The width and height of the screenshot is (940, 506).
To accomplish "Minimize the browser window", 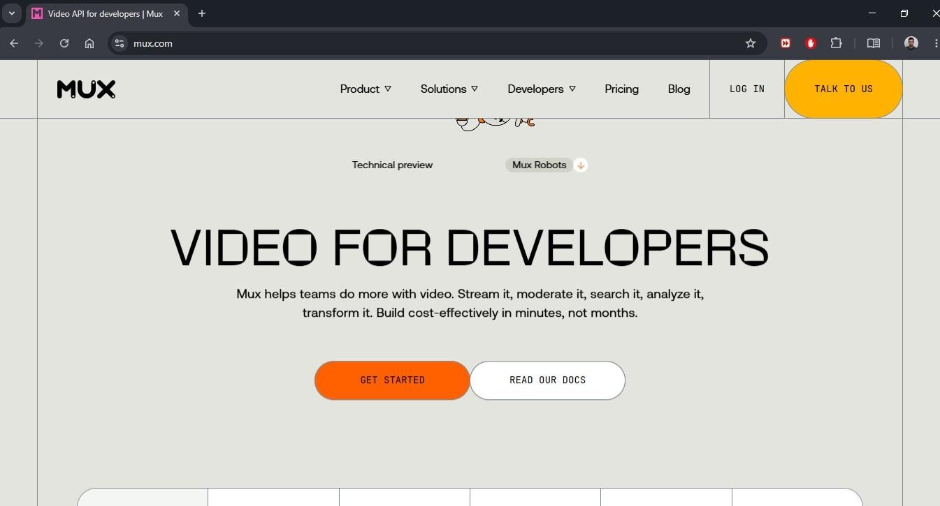I will 872,13.
